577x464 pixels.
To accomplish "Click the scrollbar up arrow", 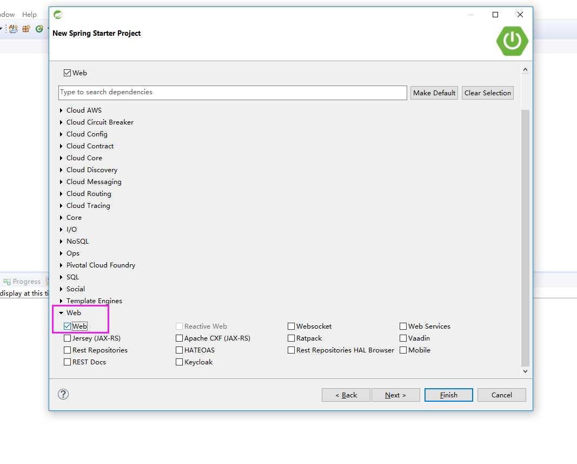I will tap(525, 70).
